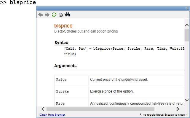Click the Arguments heading
190x118 pixels.
pyautogui.click(x=65, y=66)
